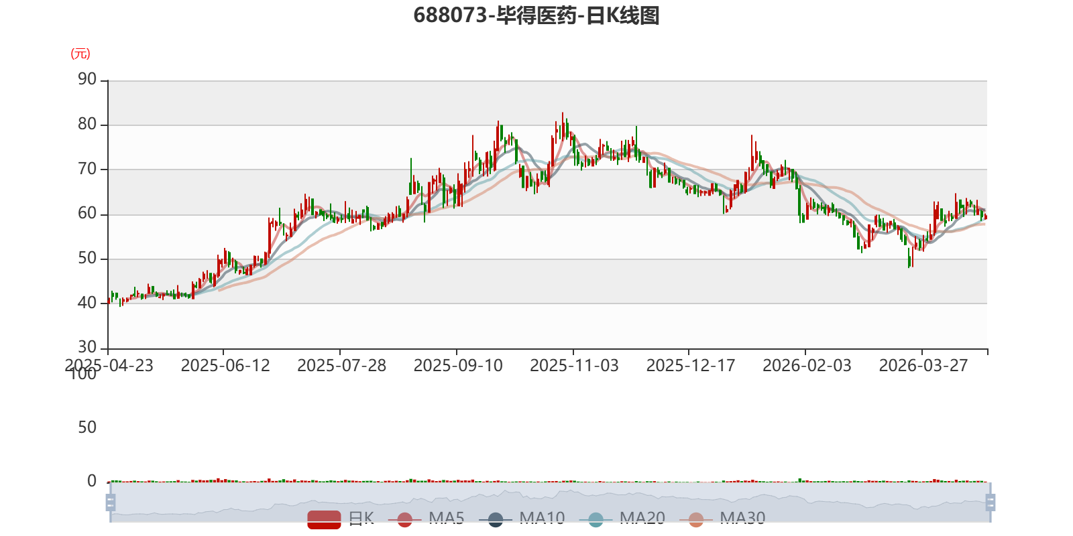This screenshot has width=1073, height=536.
Task: Grab the left handle of the zoom slider
Action: pyautogui.click(x=111, y=502)
